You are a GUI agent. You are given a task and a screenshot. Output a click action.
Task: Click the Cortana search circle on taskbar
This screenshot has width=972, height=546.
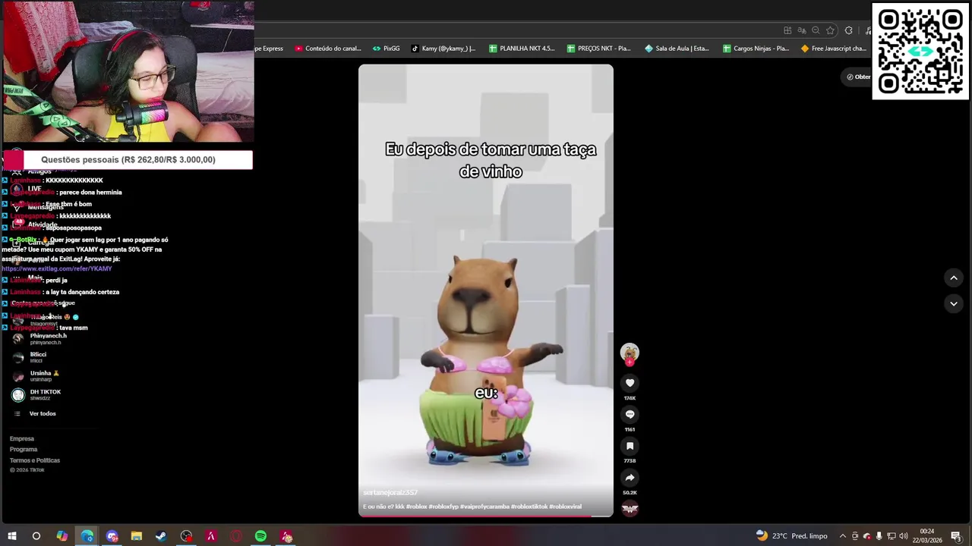[36, 536]
